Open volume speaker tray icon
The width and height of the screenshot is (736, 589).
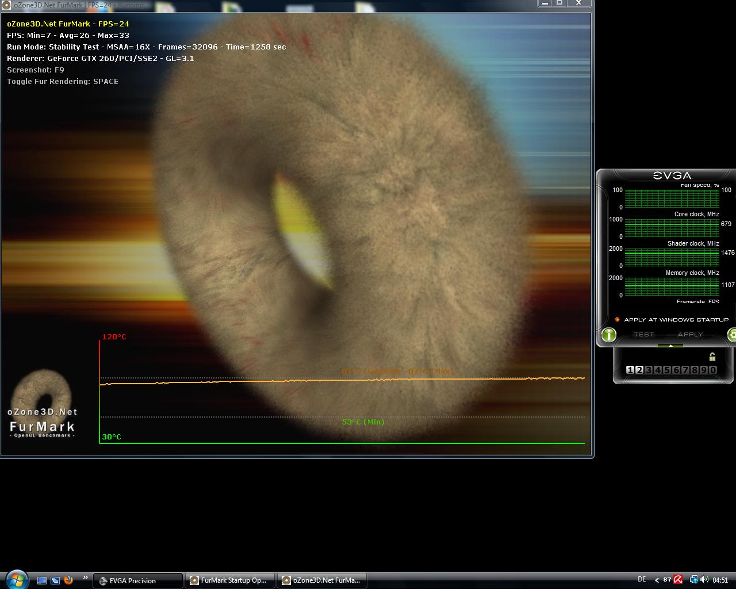[704, 580]
